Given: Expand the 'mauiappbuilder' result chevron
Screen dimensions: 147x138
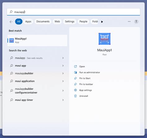Looking at the screenshot, I should pos(63,73).
